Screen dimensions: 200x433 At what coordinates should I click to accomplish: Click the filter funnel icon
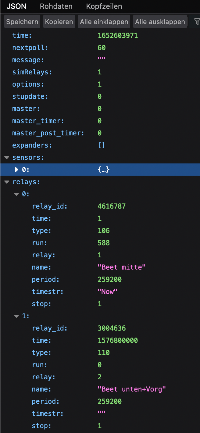click(197, 22)
